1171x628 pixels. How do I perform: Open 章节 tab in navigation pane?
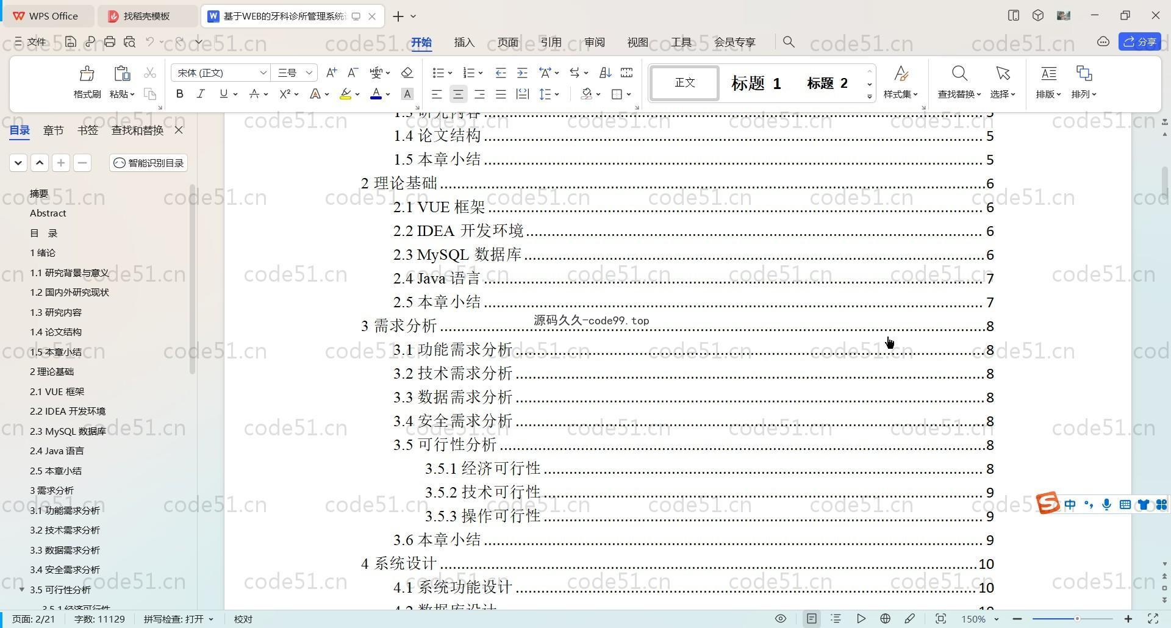click(x=53, y=130)
